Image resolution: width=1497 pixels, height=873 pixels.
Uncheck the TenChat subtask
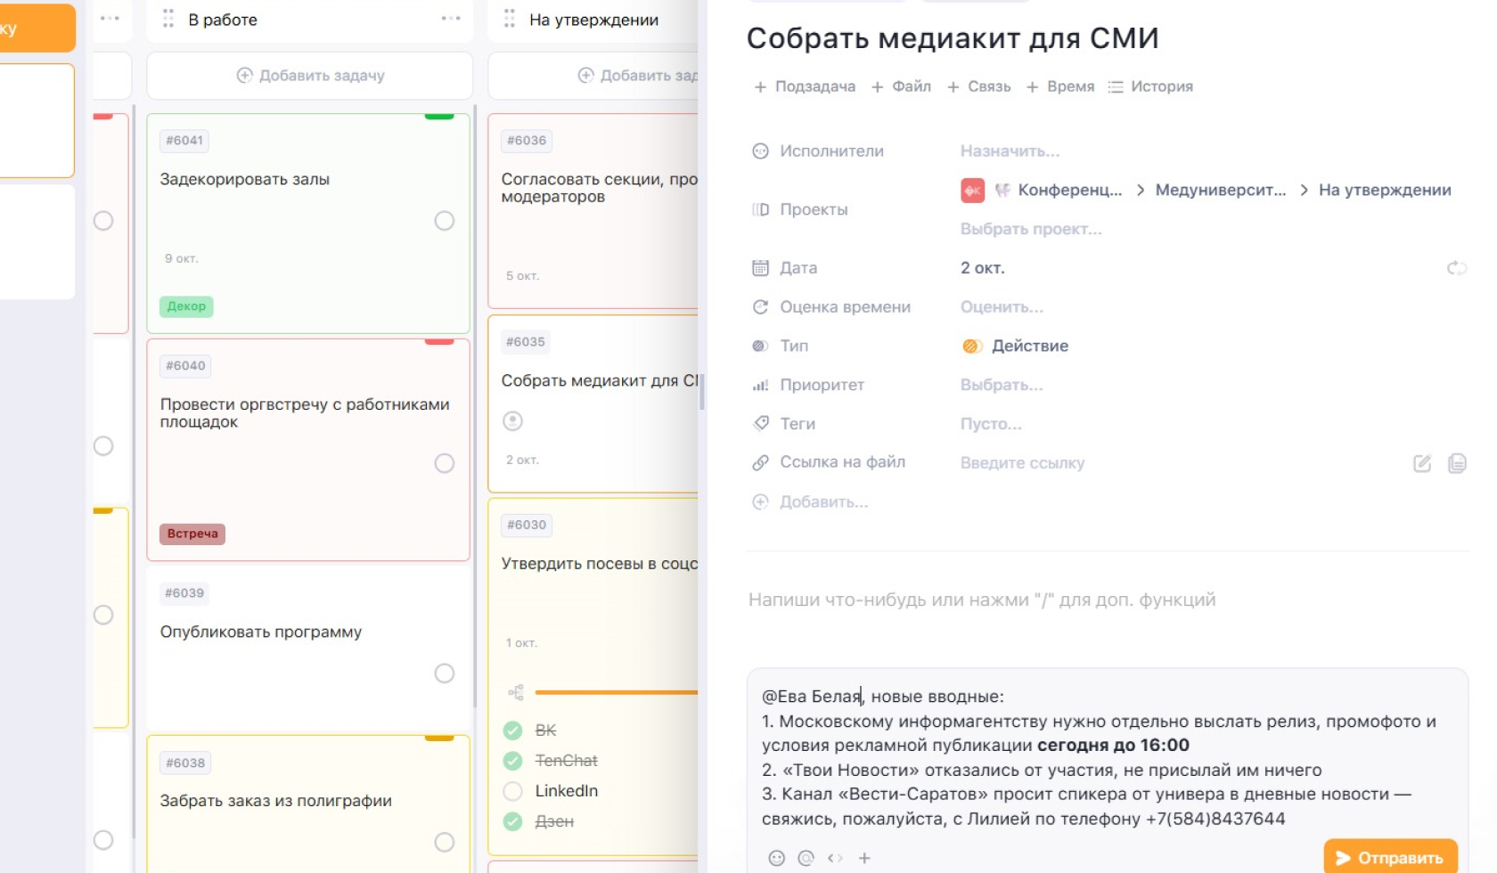[512, 761]
